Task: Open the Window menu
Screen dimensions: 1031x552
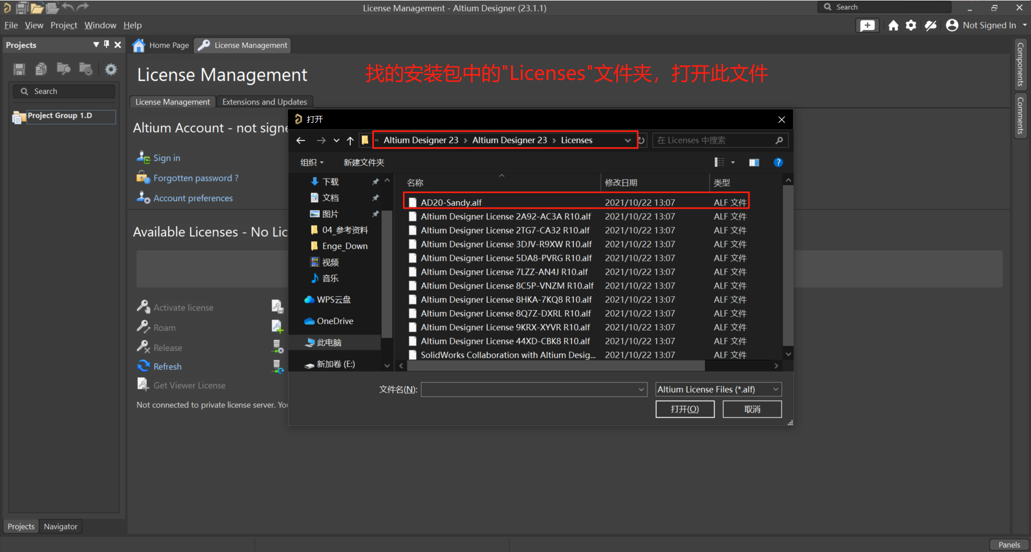Action: 100,25
